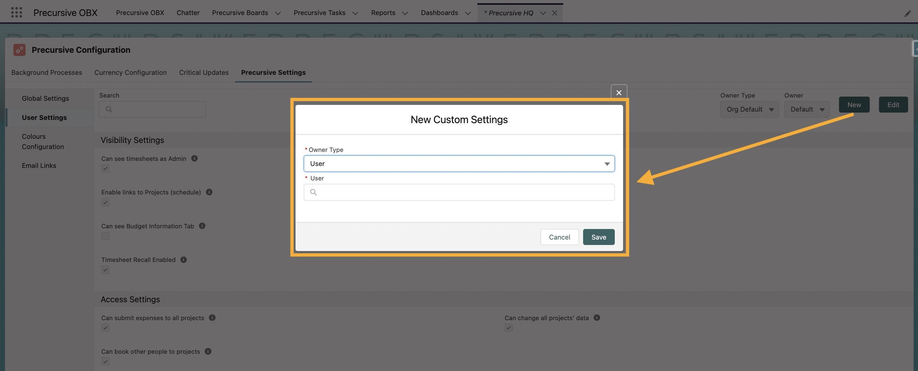Open the Org Default owner type dropdown
This screenshot has width=918, height=371.
(749, 109)
